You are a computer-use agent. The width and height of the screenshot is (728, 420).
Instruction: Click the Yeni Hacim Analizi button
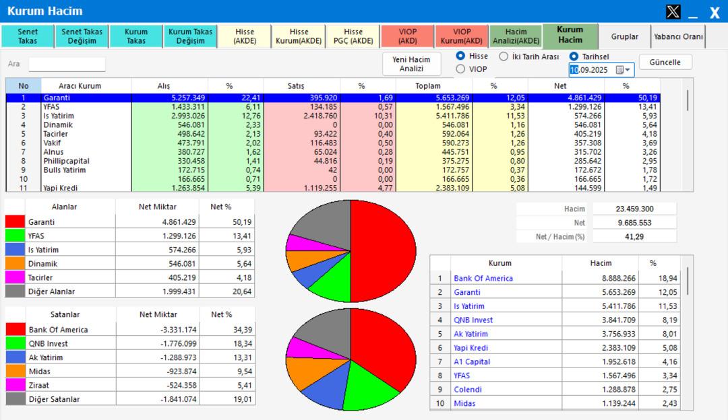(411, 64)
